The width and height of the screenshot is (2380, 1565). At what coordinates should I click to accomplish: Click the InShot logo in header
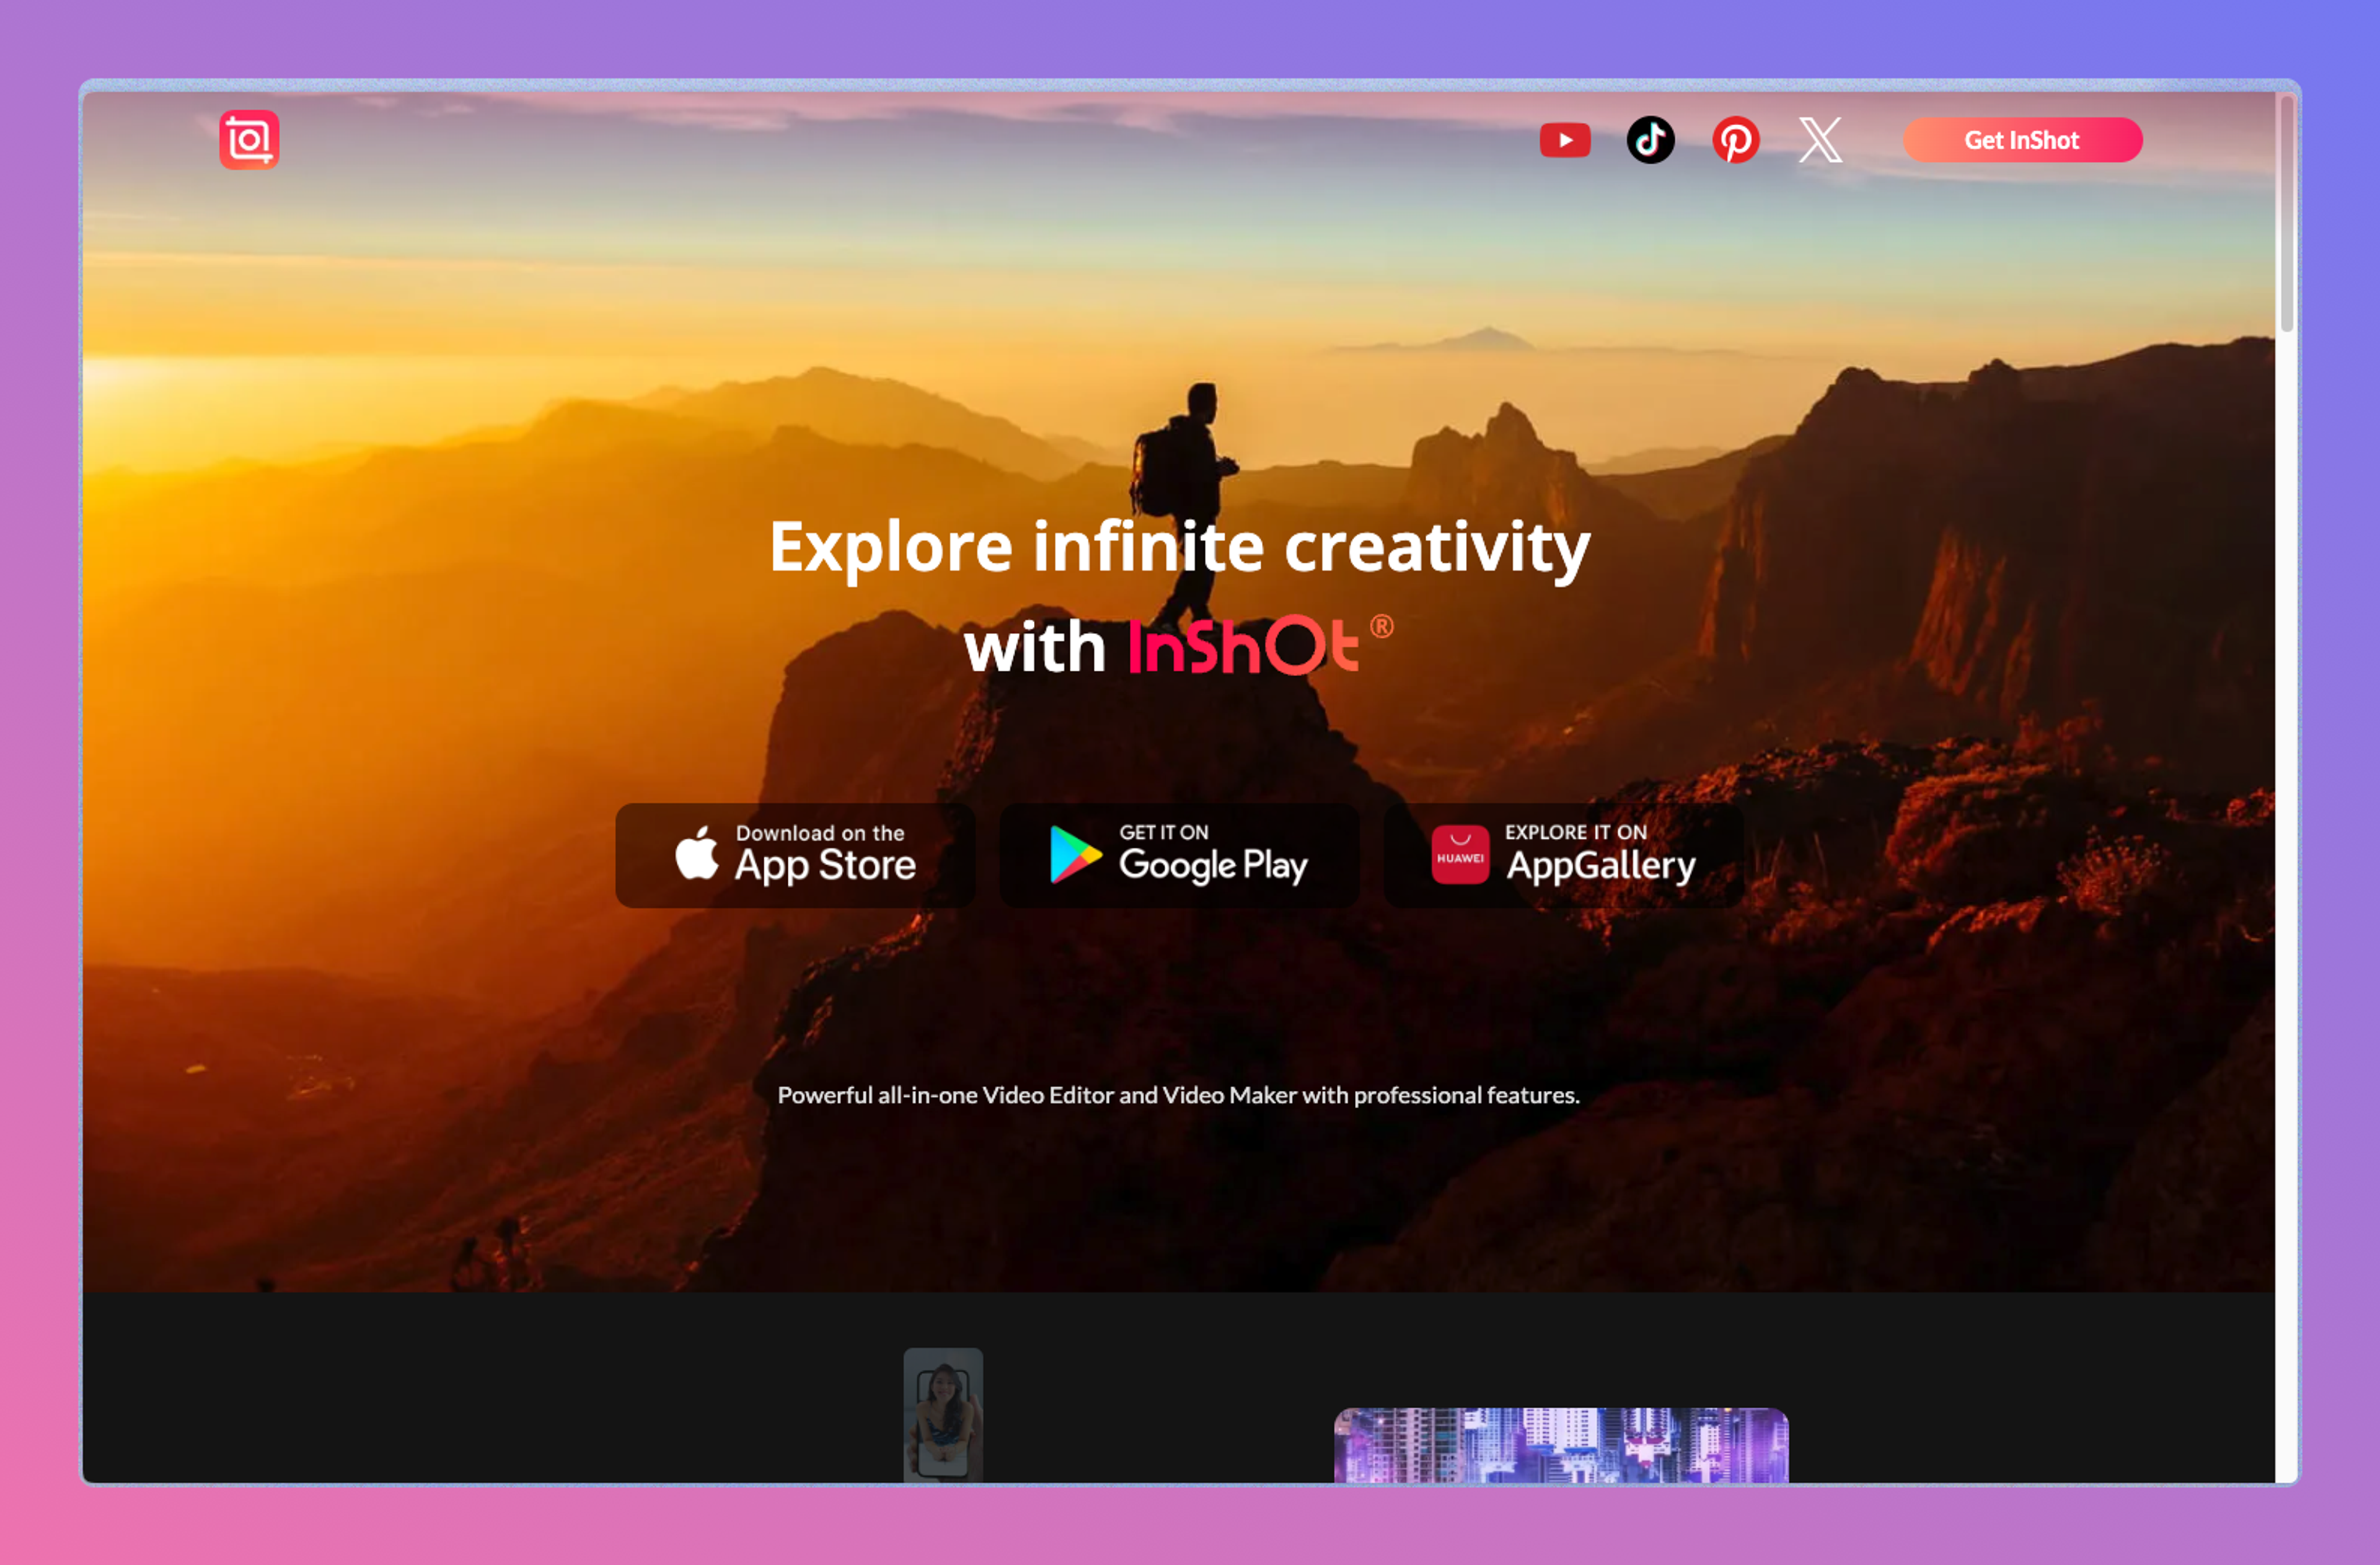[x=249, y=139]
